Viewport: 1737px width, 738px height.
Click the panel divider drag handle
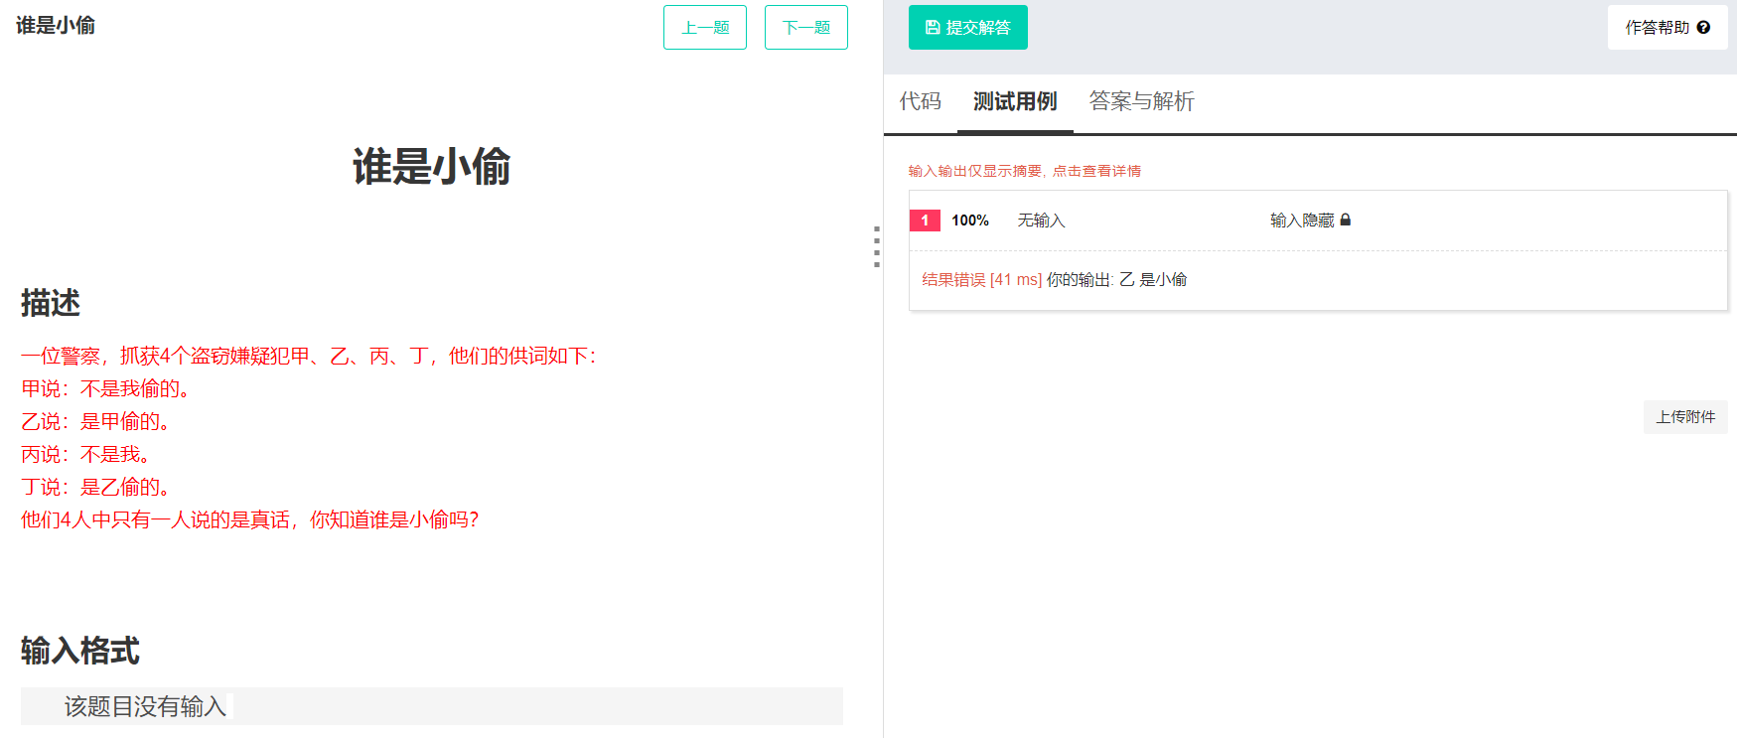(876, 246)
